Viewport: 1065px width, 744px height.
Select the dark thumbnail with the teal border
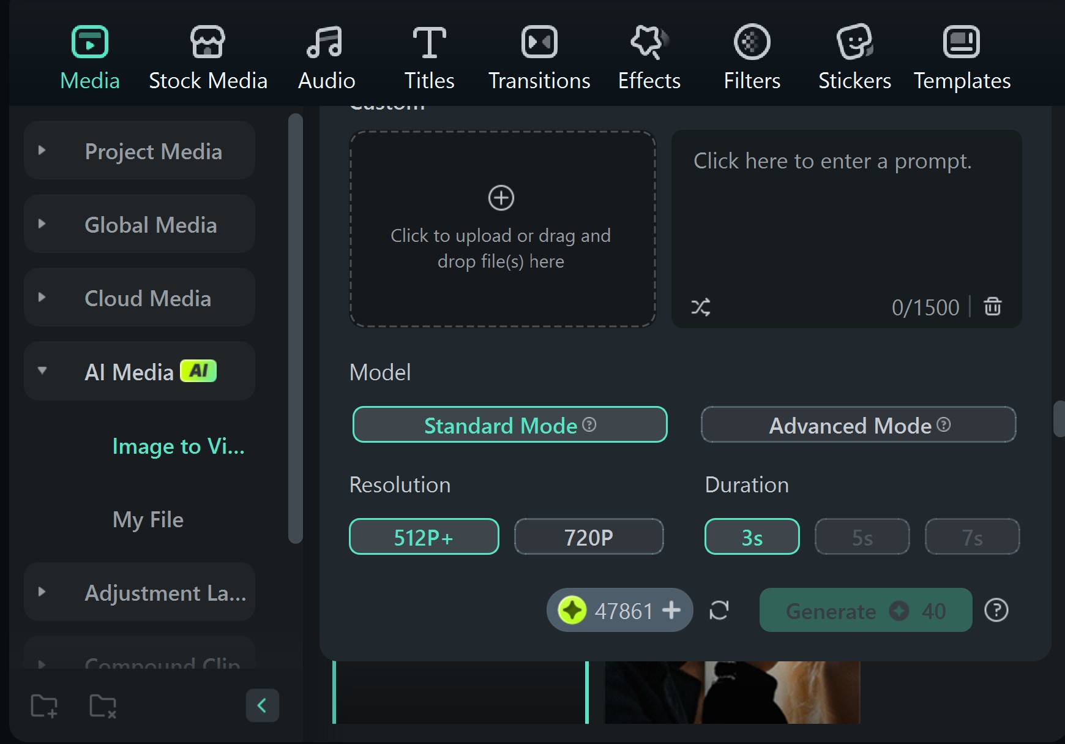click(x=461, y=693)
